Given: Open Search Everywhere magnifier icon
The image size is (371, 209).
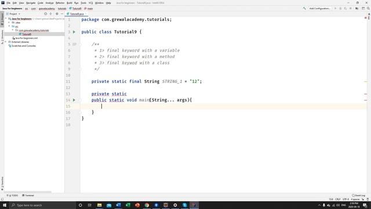Looking at the screenshot, I should pyautogui.click(x=368, y=8).
